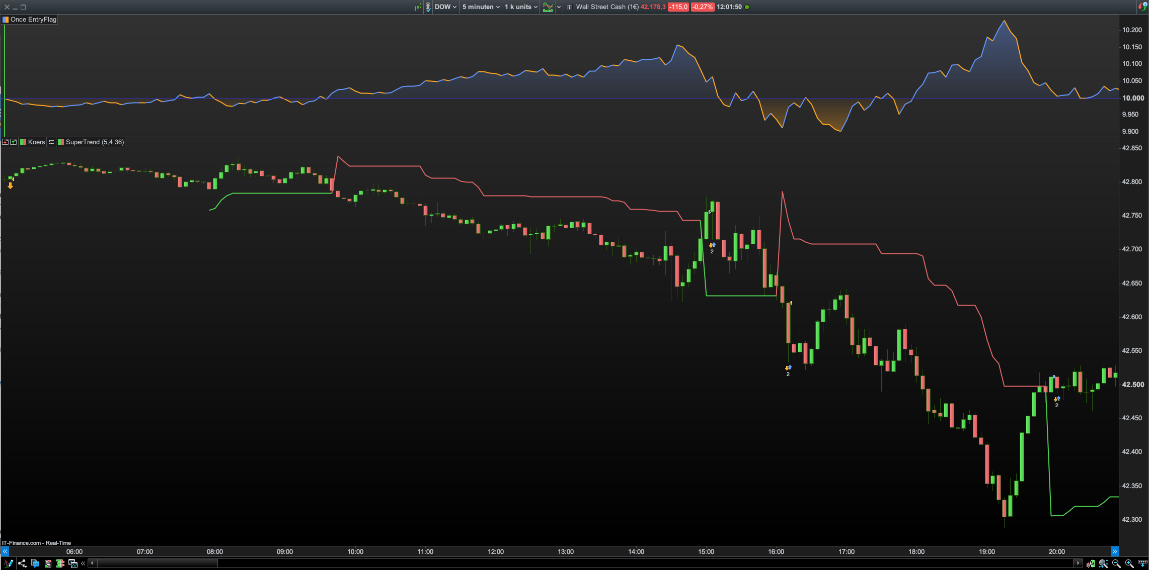
Task: Click the Wall Street Cash info button
Action: pyautogui.click(x=570, y=7)
